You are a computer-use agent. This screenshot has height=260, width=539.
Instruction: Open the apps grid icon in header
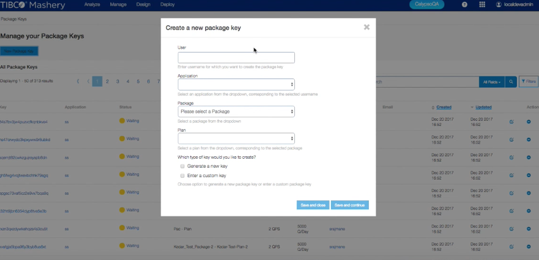(482, 4)
